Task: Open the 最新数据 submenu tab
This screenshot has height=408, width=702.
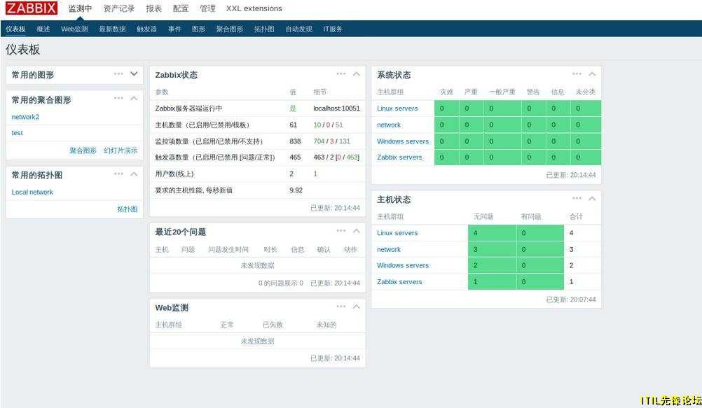Action: coord(112,29)
